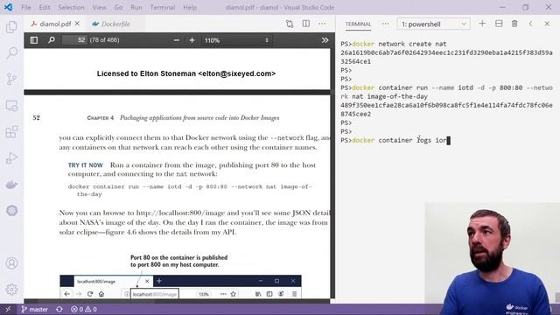Screen dimensions: 560x315
Task: Open the Explorer view in the activity bar
Action: click(11, 27)
